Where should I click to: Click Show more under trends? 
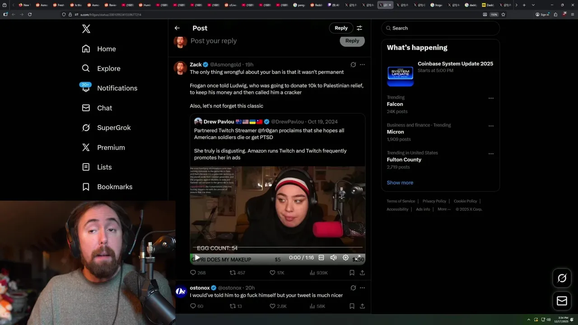point(400,182)
